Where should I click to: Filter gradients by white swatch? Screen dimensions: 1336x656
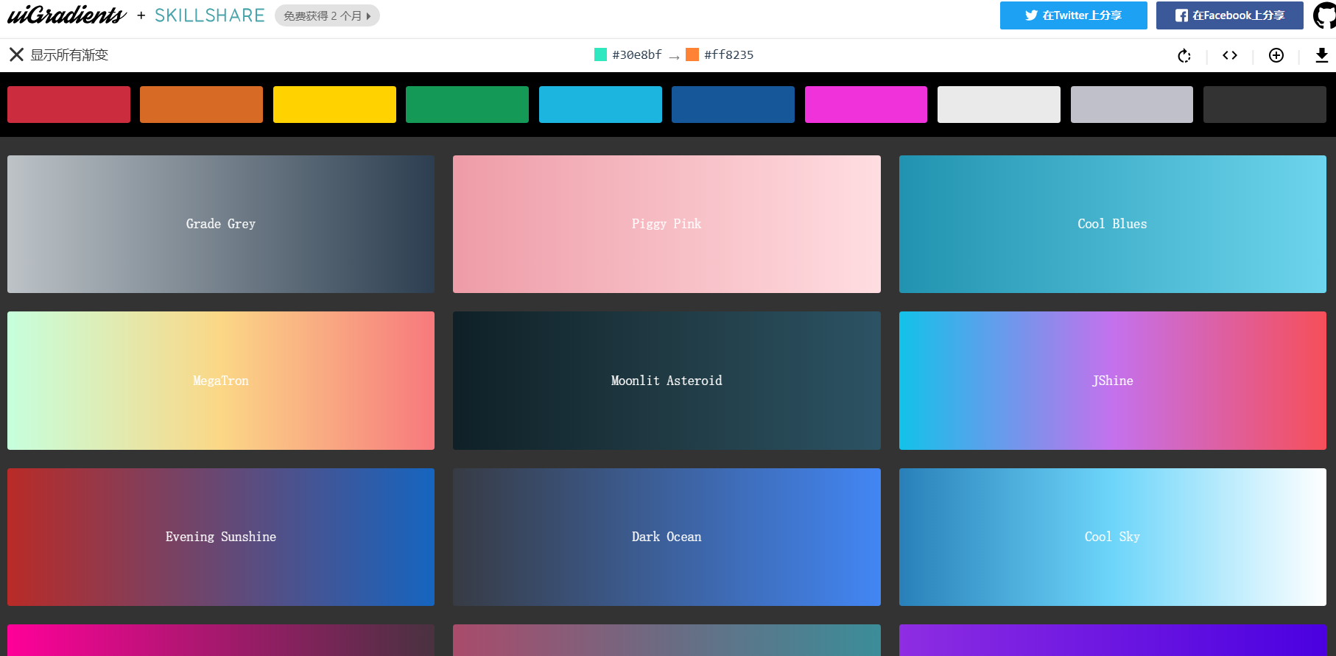point(999,105)
